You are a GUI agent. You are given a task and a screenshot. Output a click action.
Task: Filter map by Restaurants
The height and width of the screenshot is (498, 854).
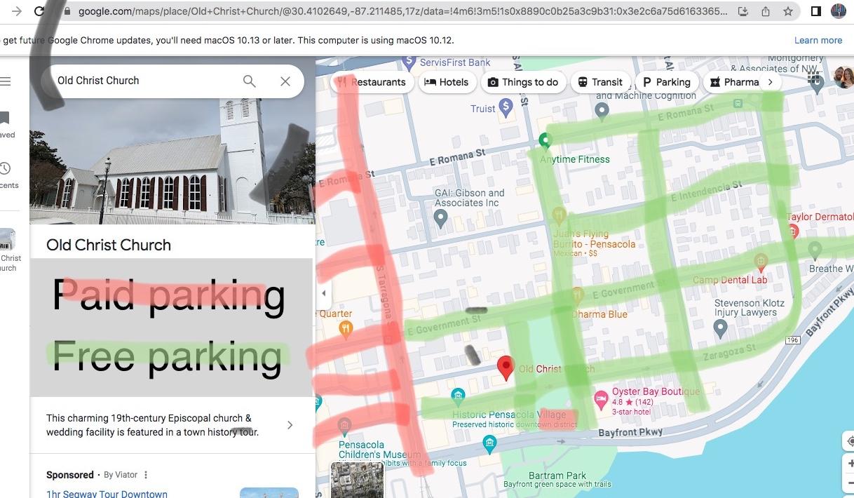371,82
